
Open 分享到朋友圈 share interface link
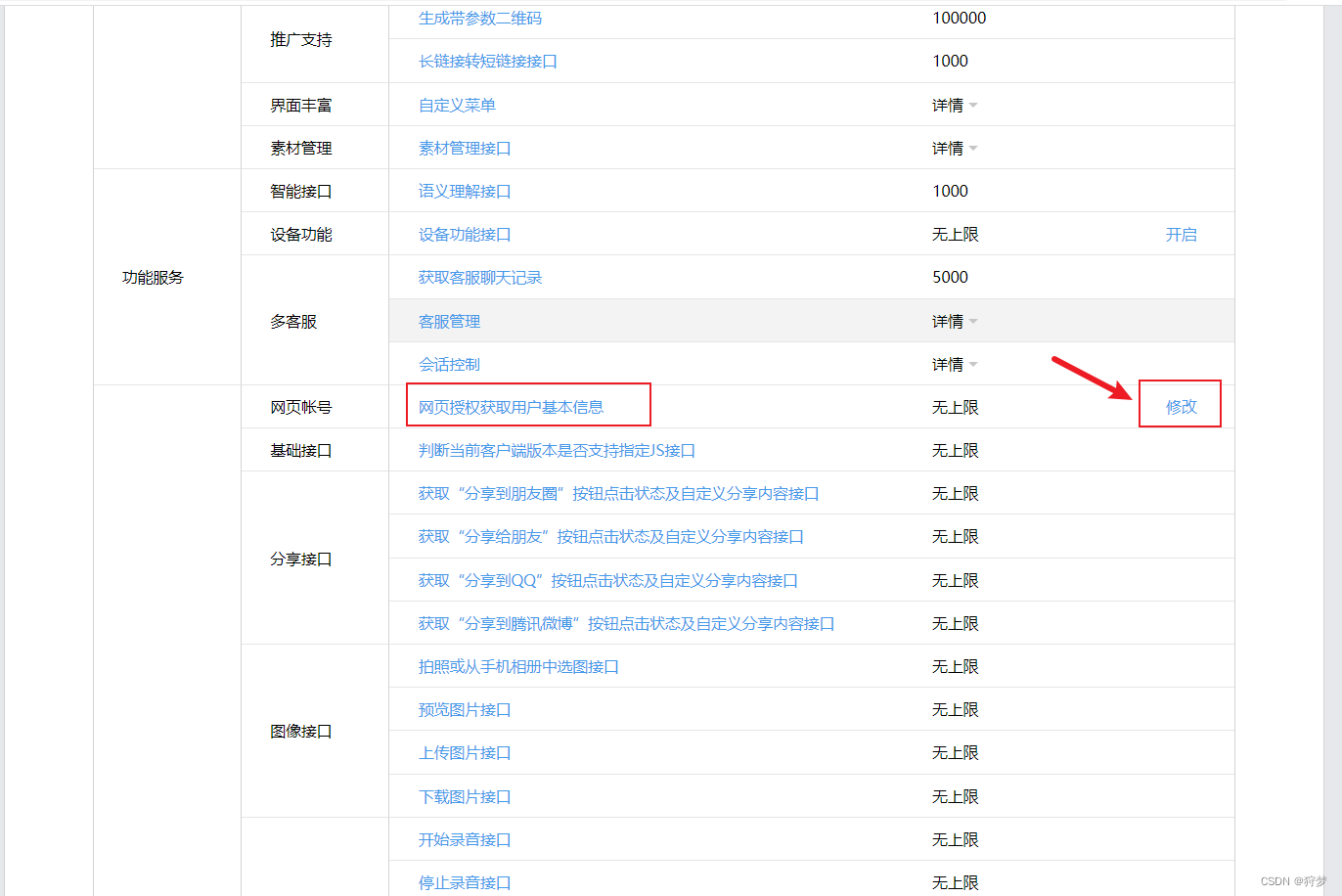pos(618,494)
